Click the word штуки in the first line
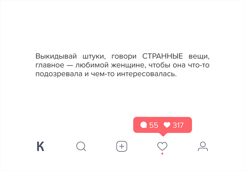The image size is (245, 171). point(94,56)
